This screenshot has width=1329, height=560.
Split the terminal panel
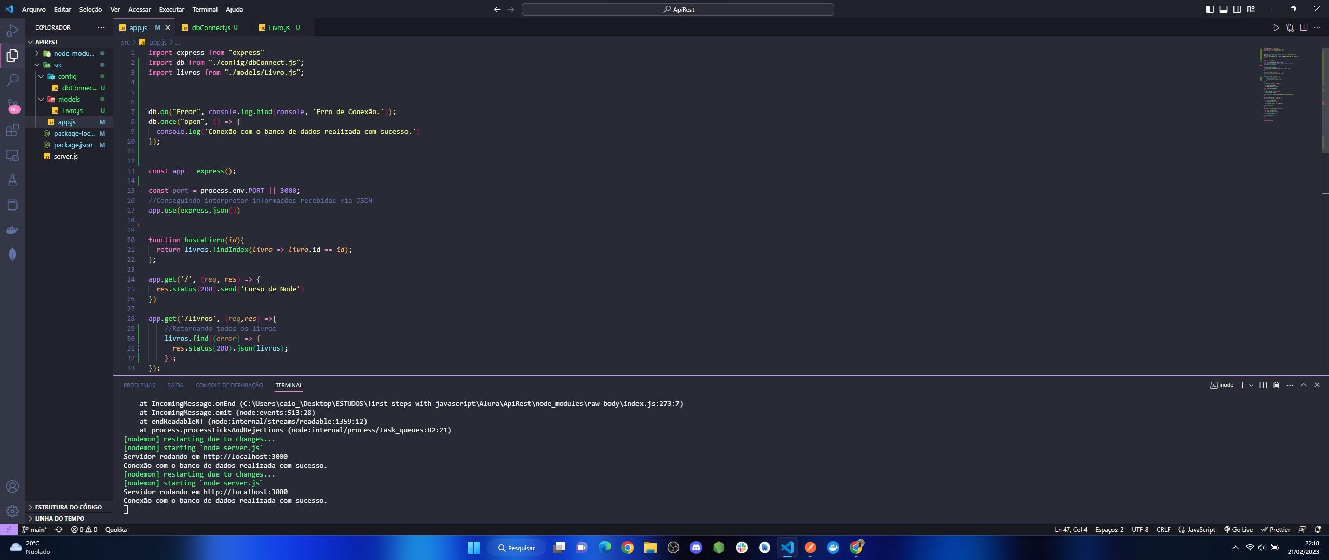coord(1263,385)
